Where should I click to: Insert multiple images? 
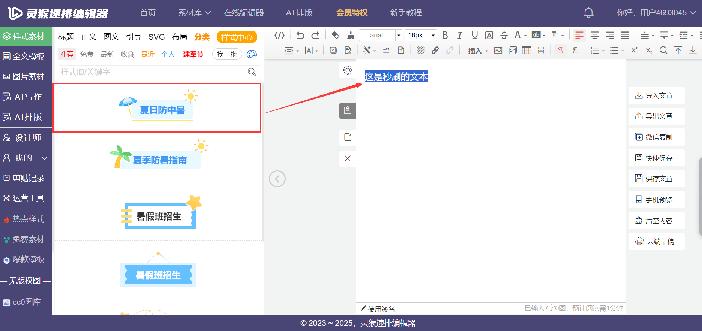513,50
